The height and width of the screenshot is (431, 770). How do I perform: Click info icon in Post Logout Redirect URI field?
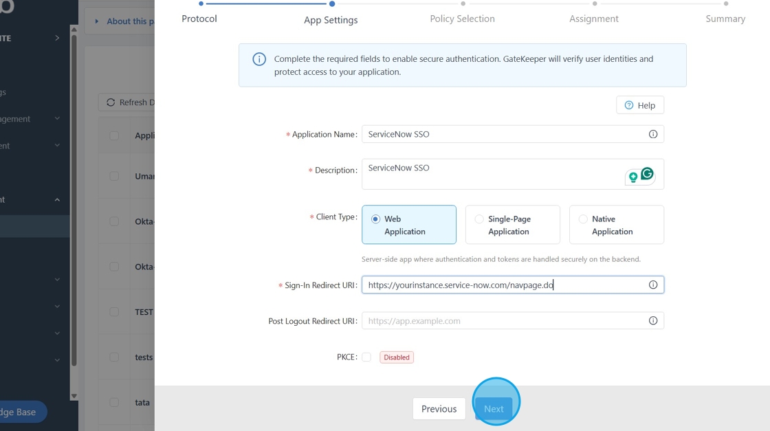point(652,320)
